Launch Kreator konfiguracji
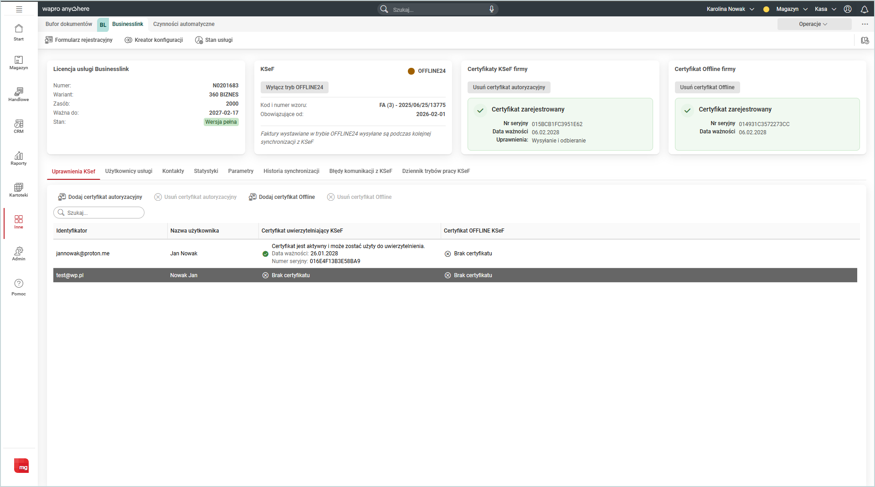This screenshot has width=875, height=487. pos(154,40)
